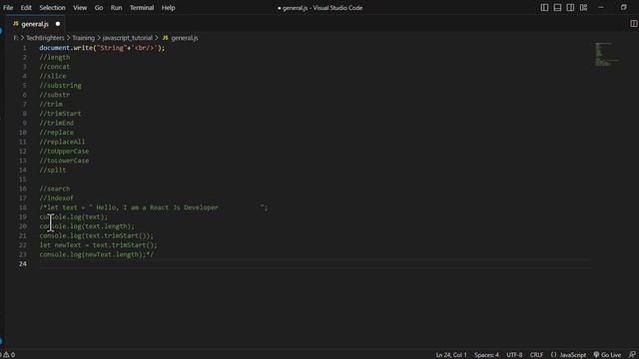Click the //indexOf comment line
639x359 pixels.
point(57,198)
